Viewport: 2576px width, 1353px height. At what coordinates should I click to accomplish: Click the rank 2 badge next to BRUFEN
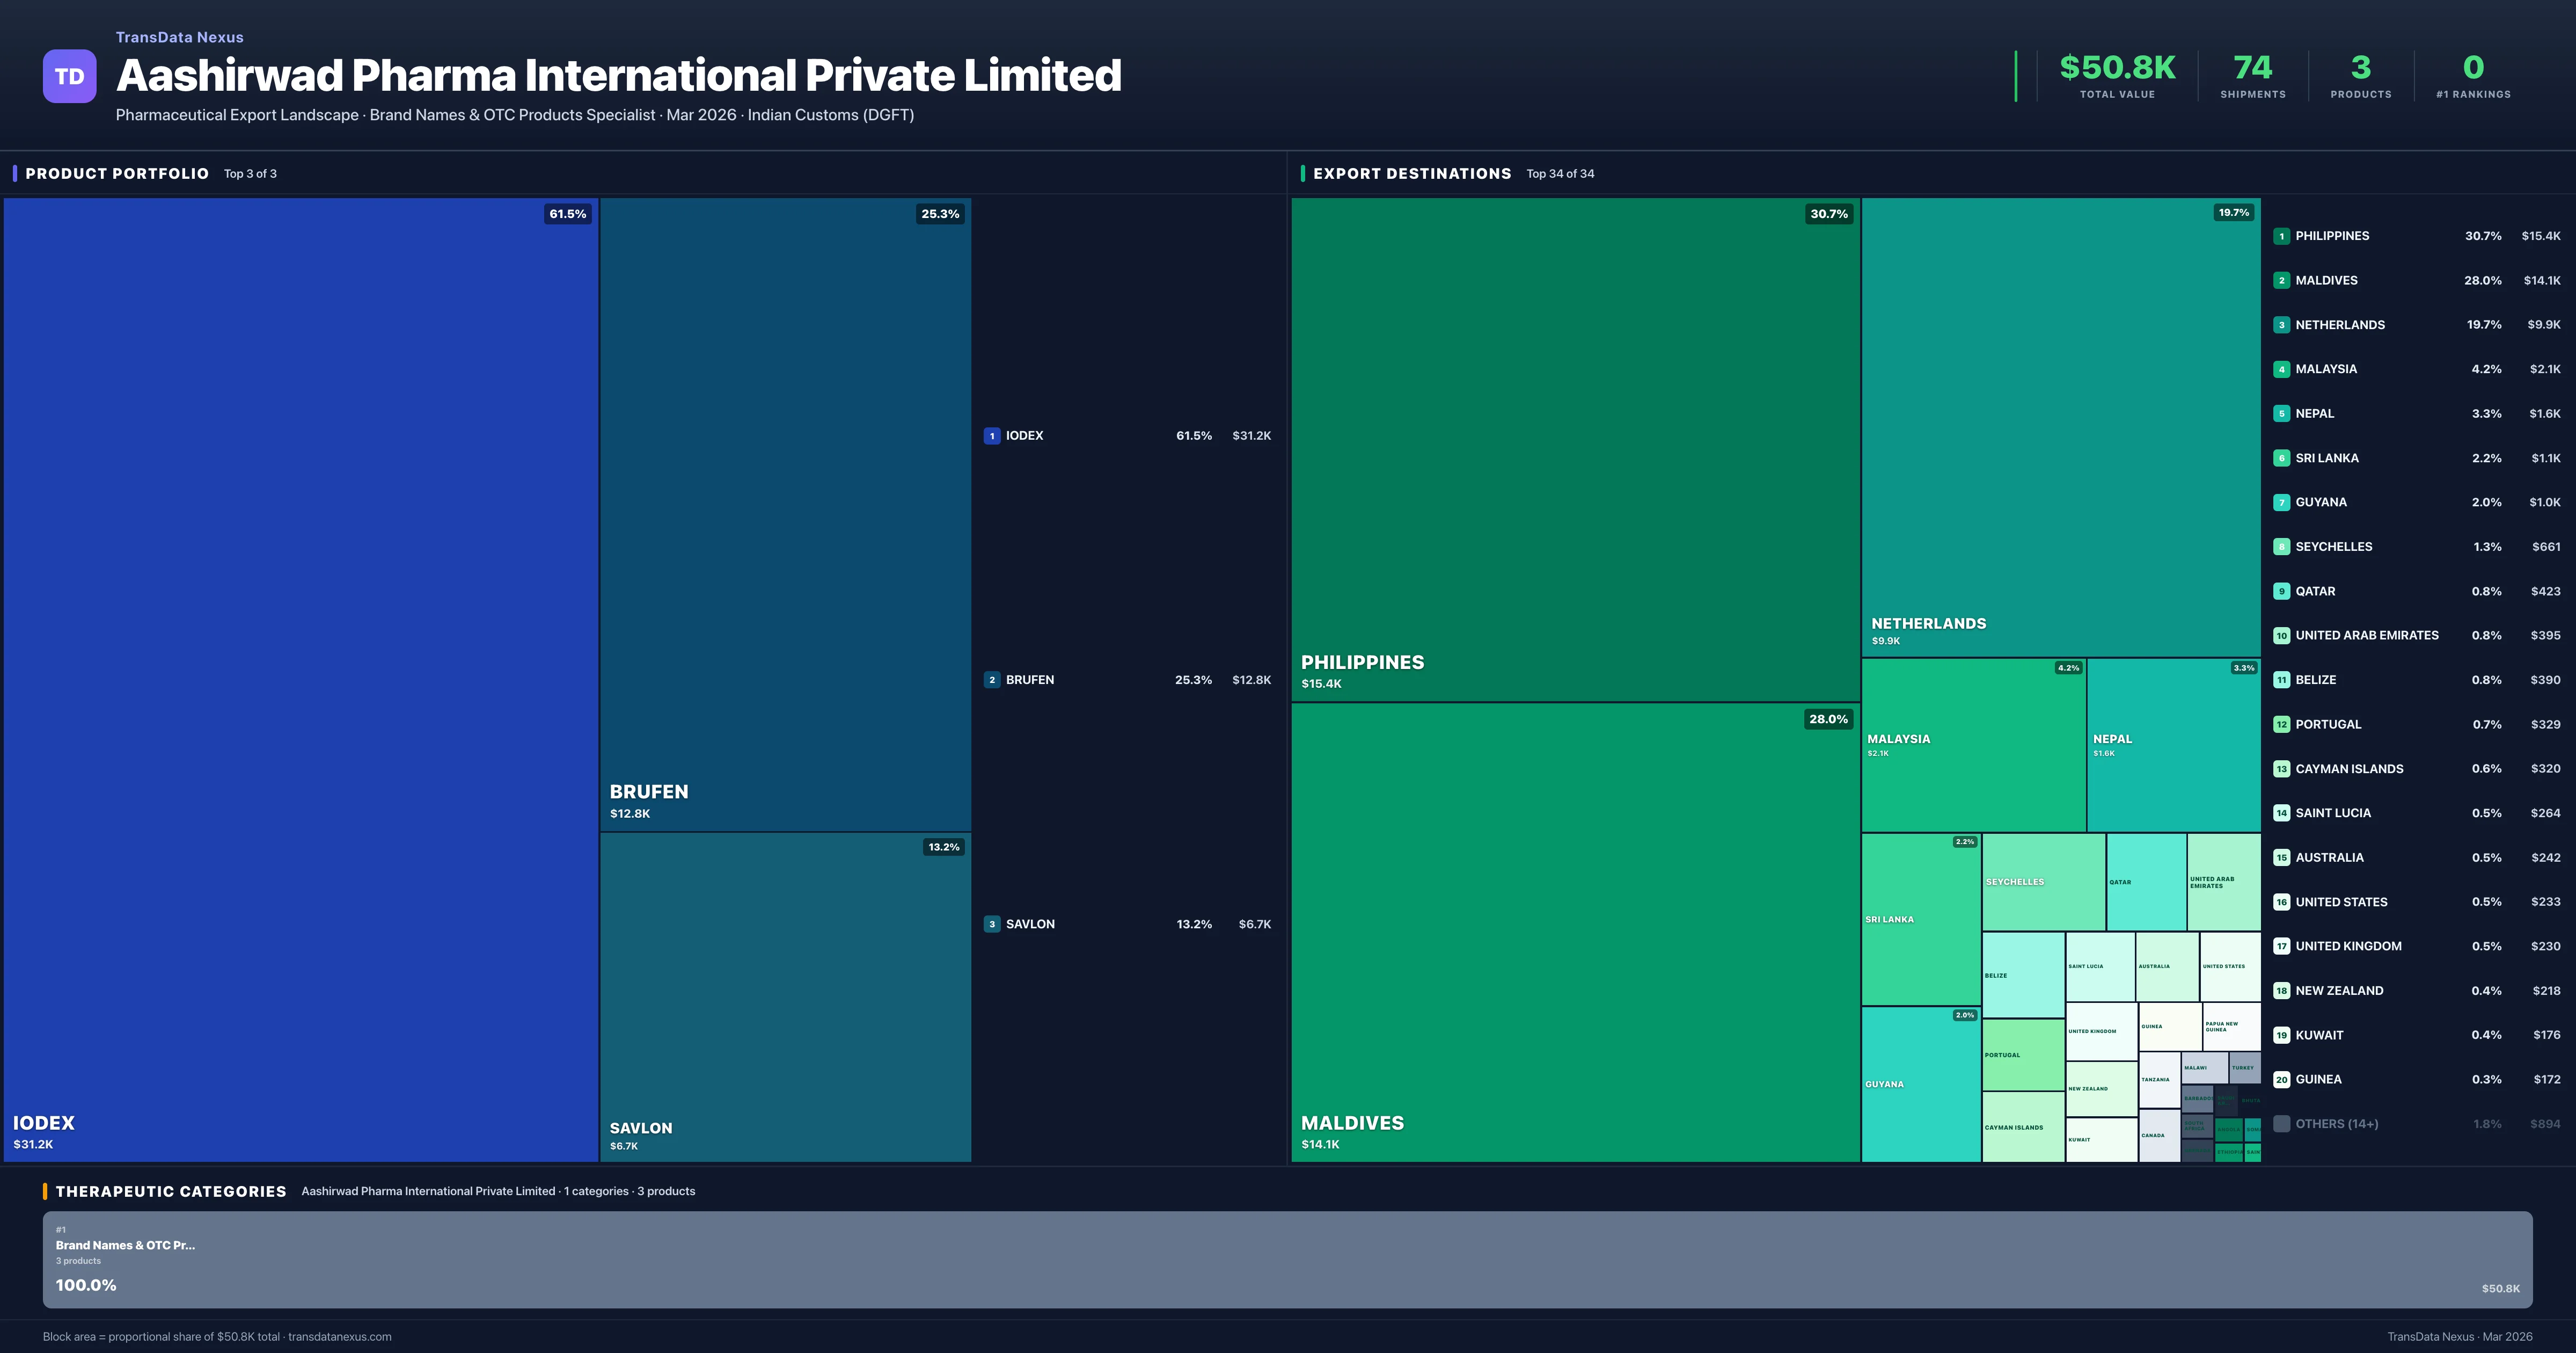point(992,680)
